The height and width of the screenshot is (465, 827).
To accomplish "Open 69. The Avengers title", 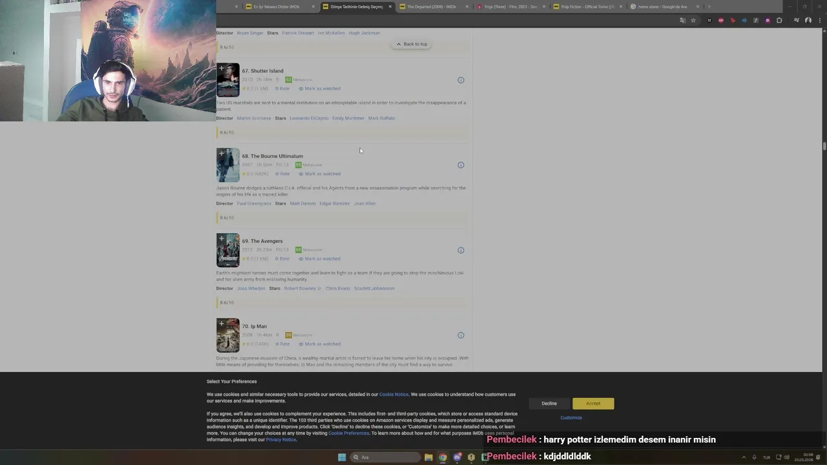I will [262, 242].
